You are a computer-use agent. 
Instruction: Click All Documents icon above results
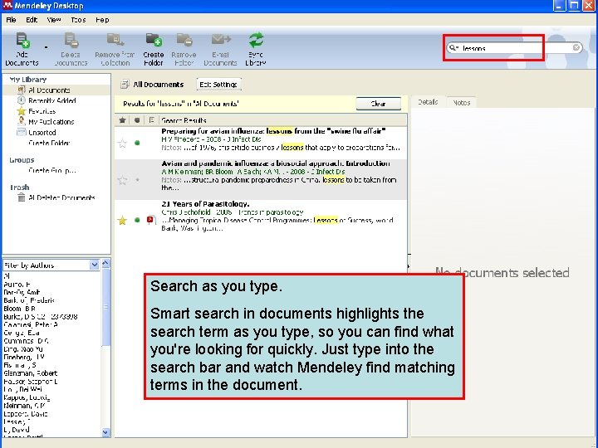point(125,84)
